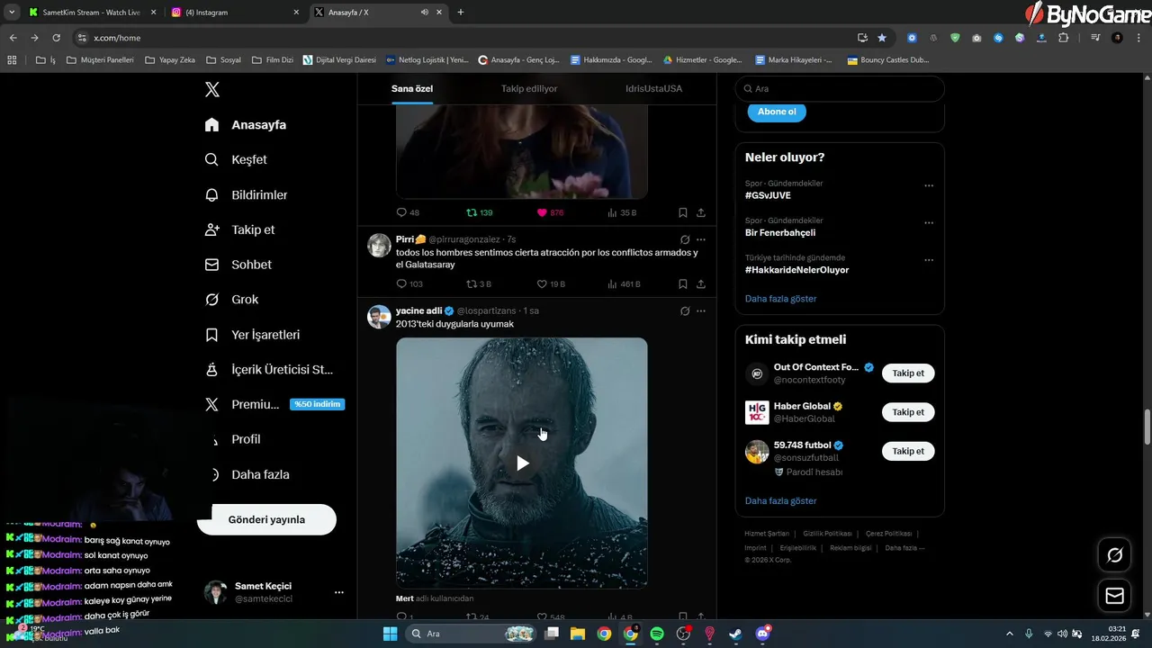Open Sohbet messages
1152x648 pixels.
(x=238, y=265)
